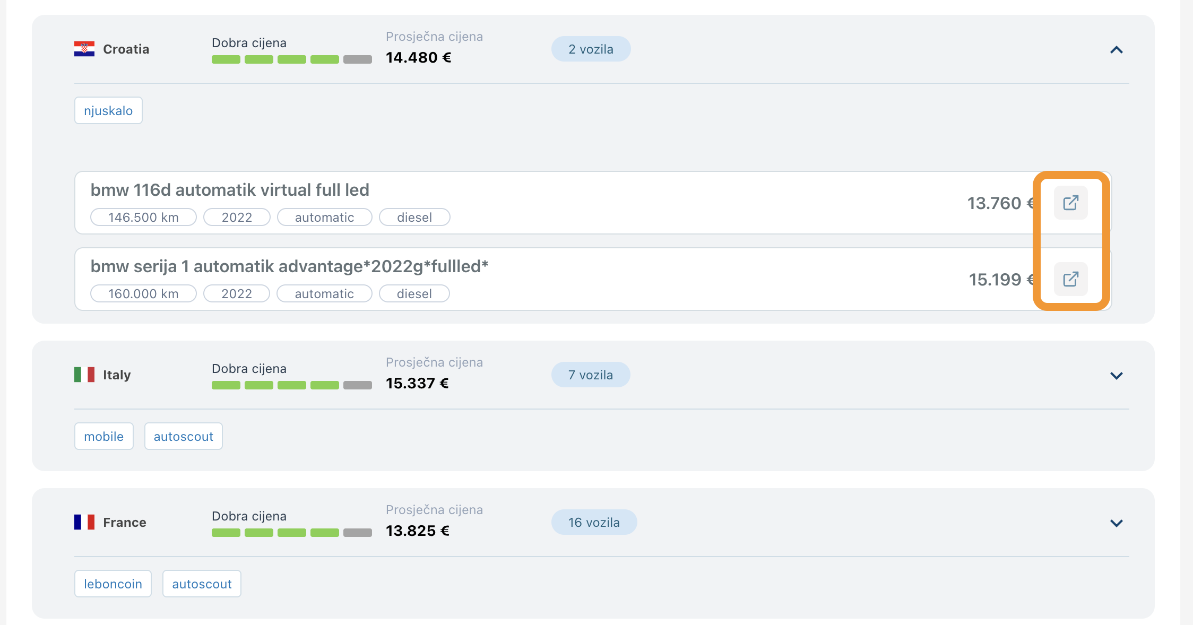Open external link for bmw 116d listing
The width and height of the screenshot is (1193, 625).
[x=1070, y=203]
